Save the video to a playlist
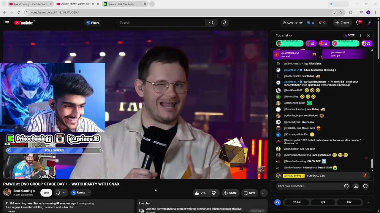 [x=249, y=193]
